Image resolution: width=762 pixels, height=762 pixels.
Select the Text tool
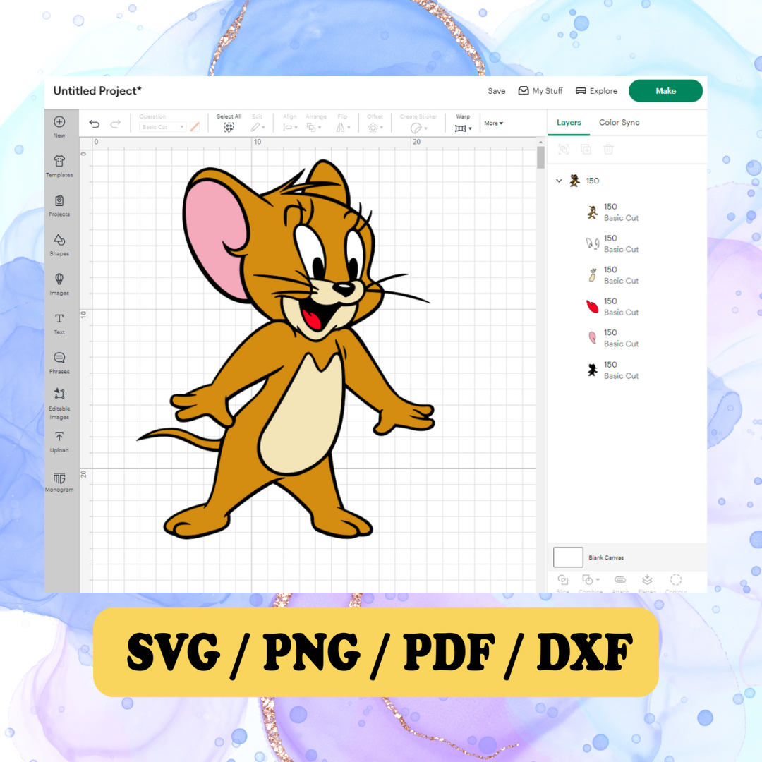coord(59,323)
